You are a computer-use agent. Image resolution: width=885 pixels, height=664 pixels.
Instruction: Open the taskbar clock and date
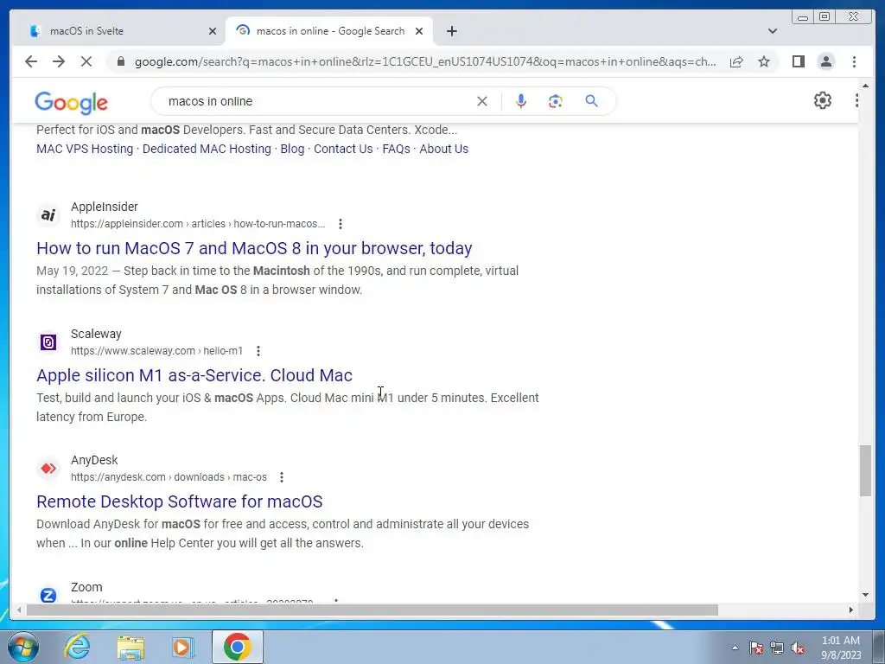pos(841,648)
